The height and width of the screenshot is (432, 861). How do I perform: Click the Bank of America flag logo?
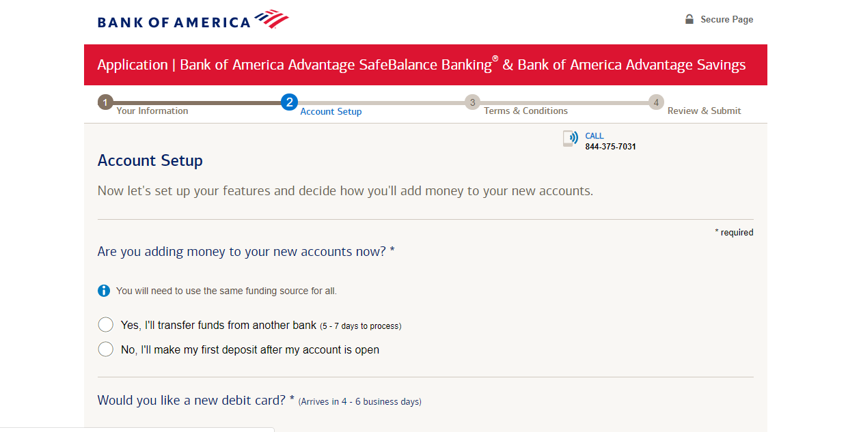coord(272,19)
